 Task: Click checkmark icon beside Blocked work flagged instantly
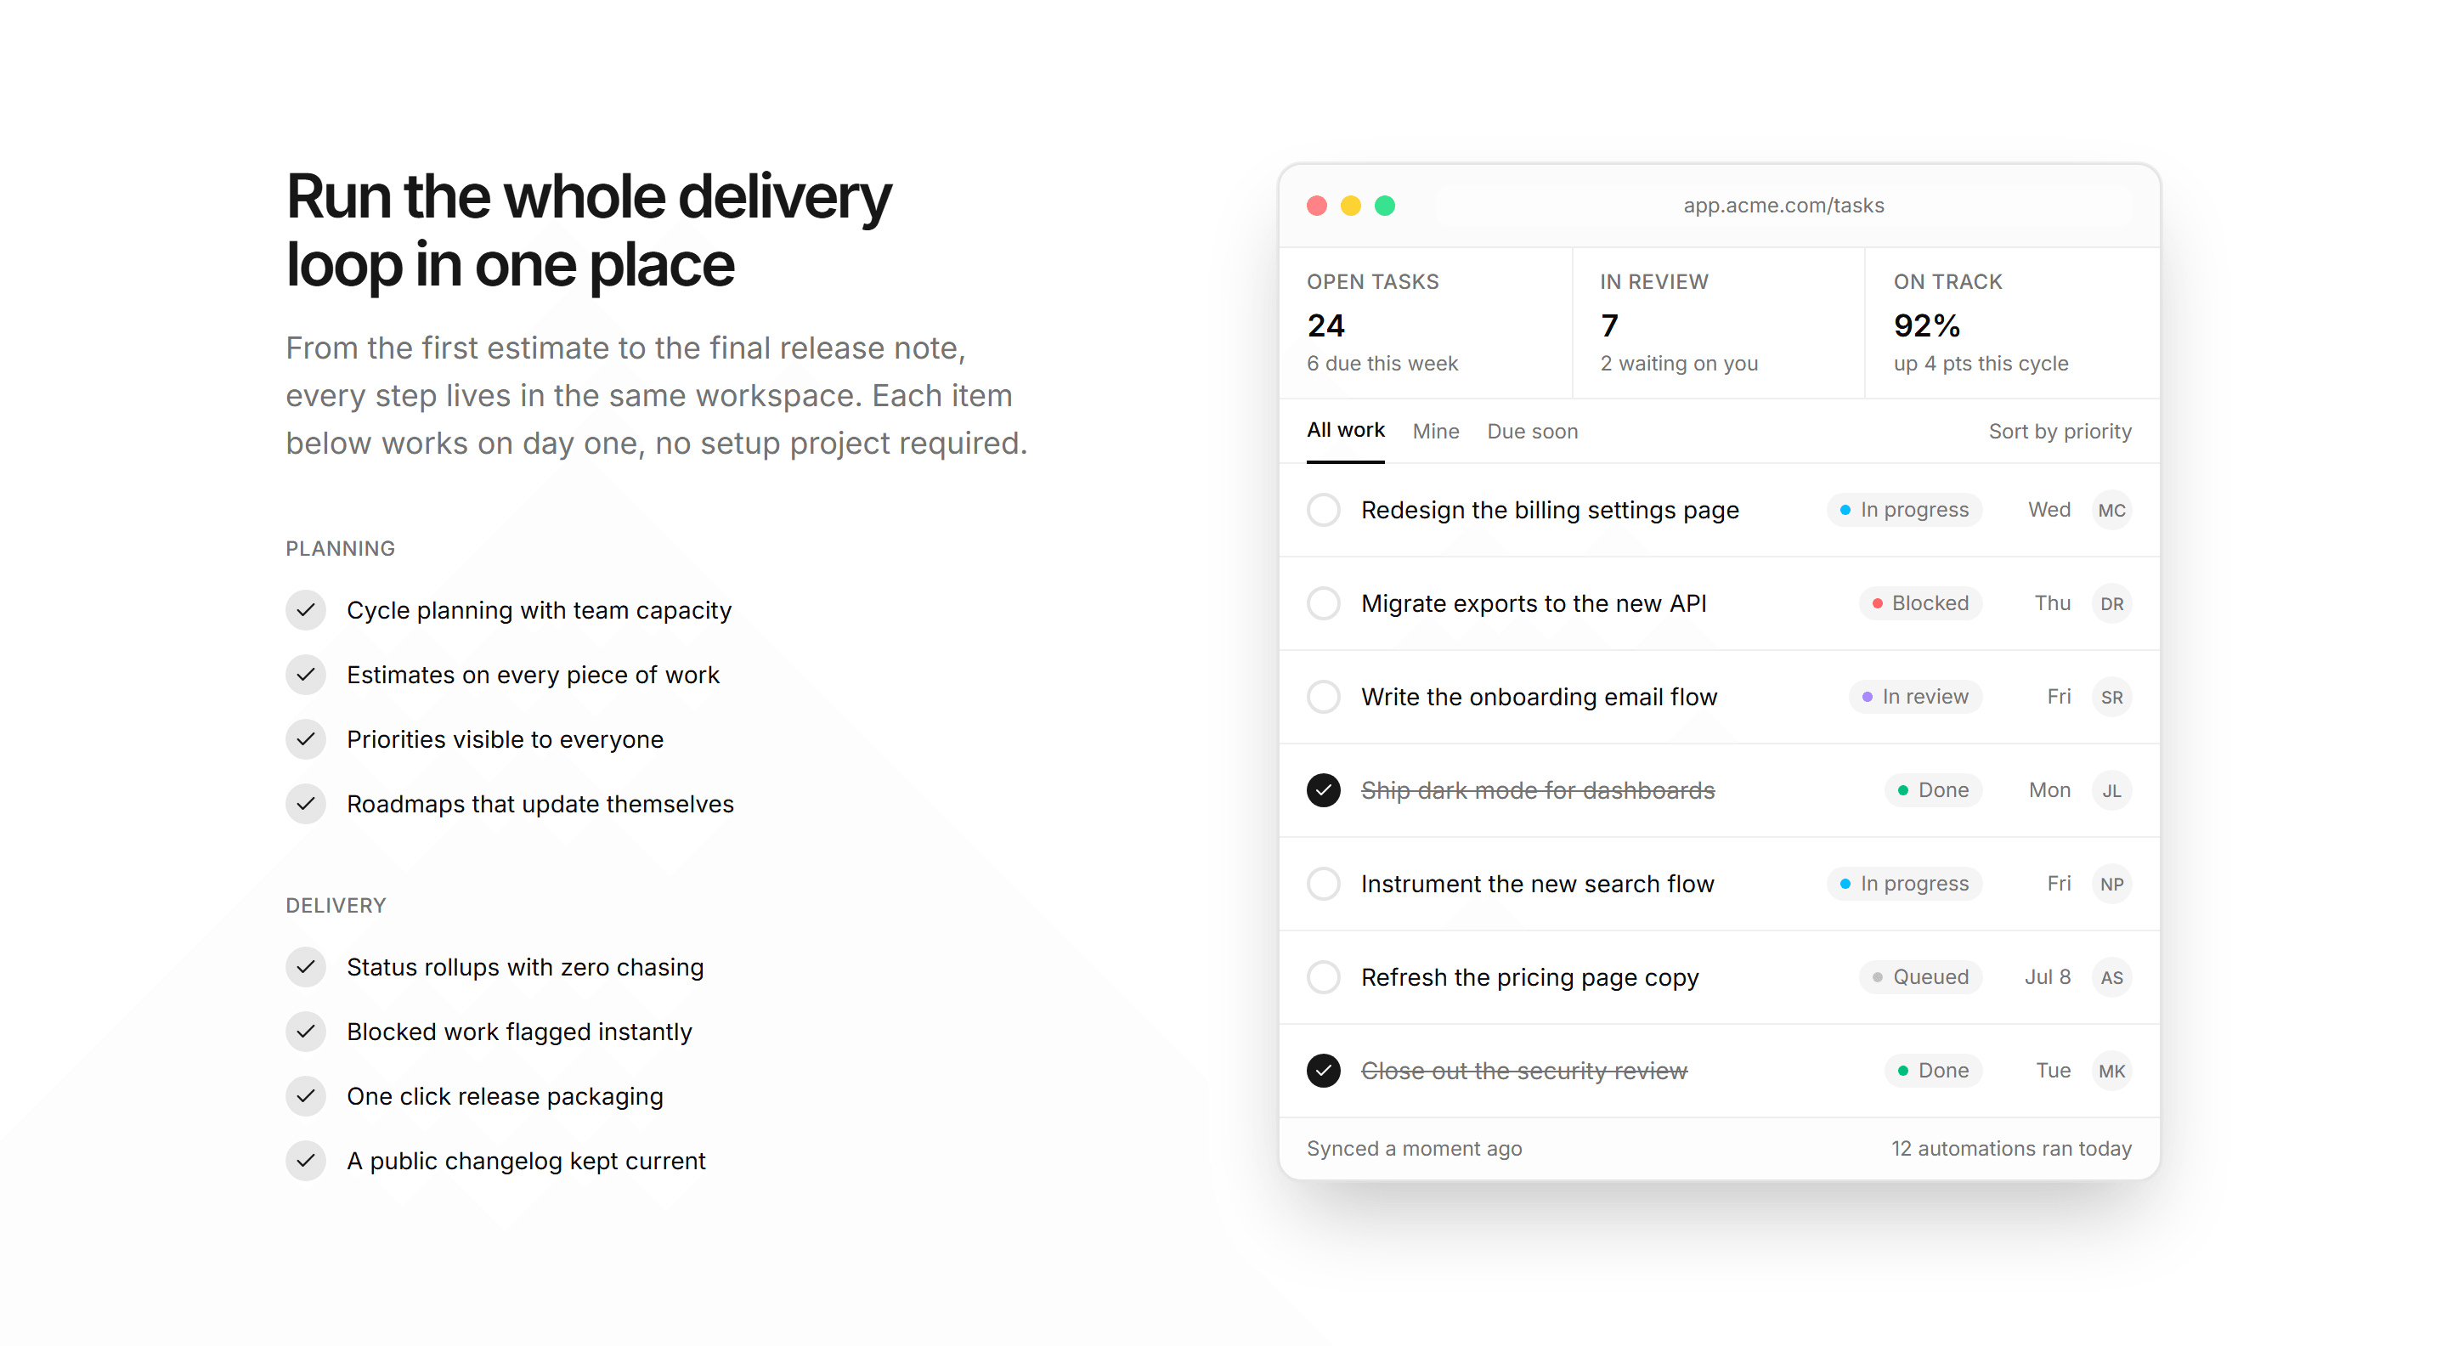tap(306, 1032)
